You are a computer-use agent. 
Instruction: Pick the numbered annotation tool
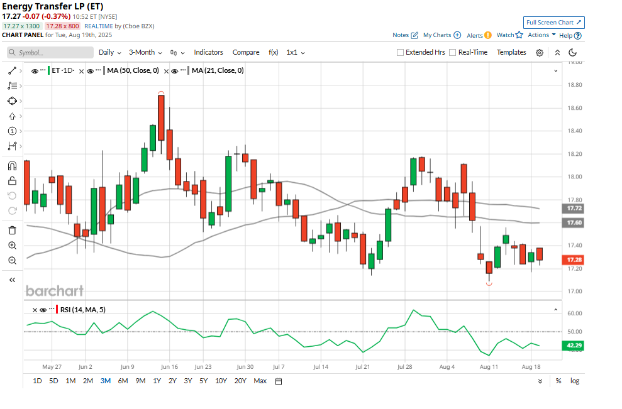click(12, 131)
